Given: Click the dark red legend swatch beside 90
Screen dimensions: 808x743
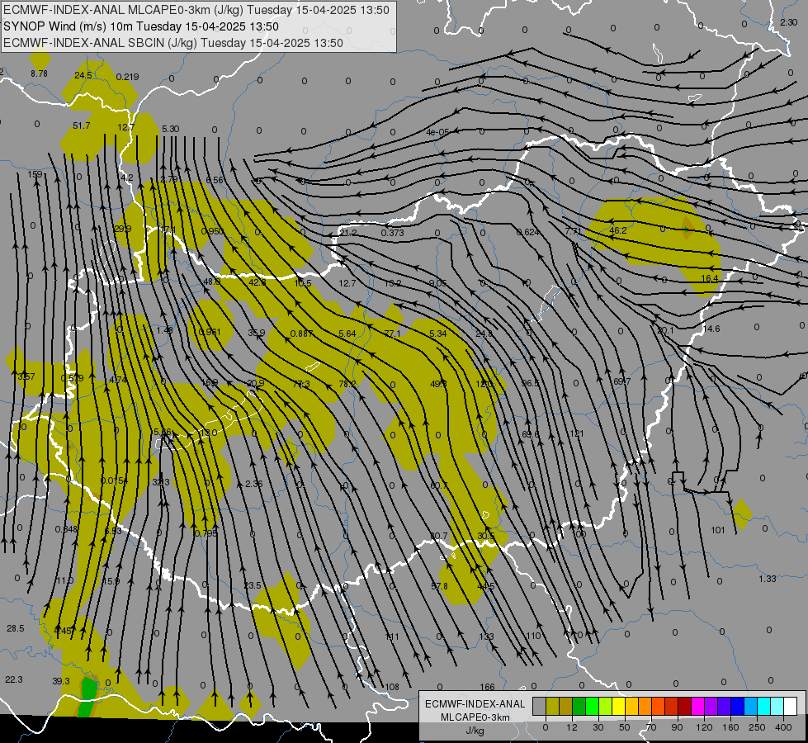Looking at the screenshot, I should tap(684, 707).
